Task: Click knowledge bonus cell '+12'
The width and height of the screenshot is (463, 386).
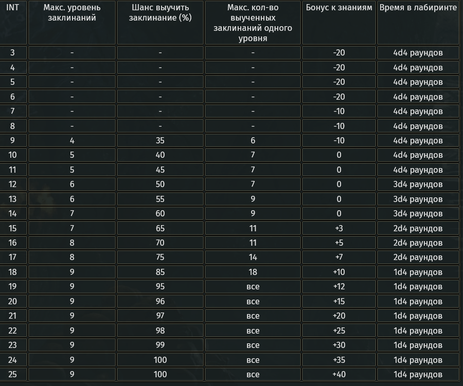Action: [339, 286]
